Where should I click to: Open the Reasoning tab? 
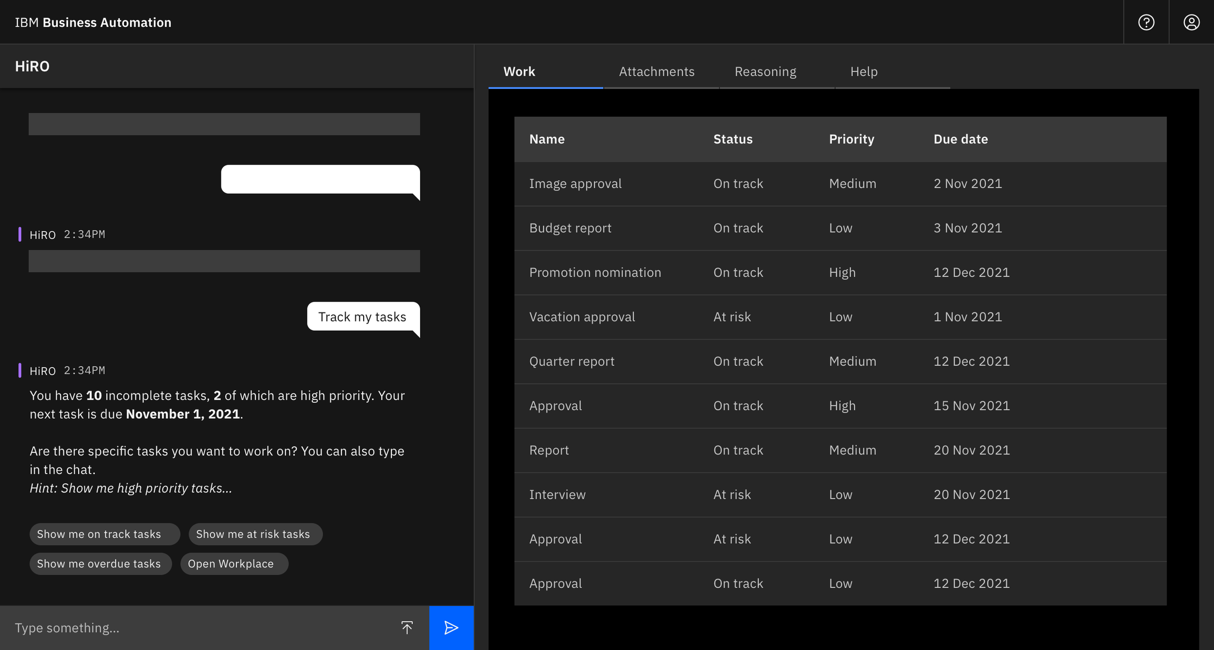click(x=776, y=71)
